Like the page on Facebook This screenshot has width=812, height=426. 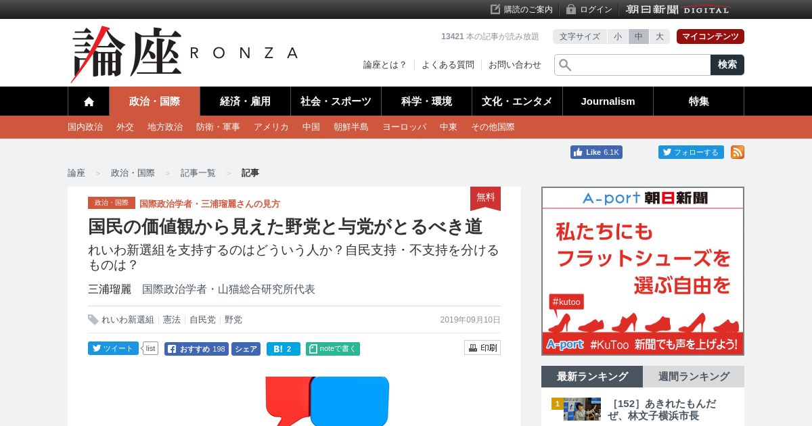tap(596, 152)
